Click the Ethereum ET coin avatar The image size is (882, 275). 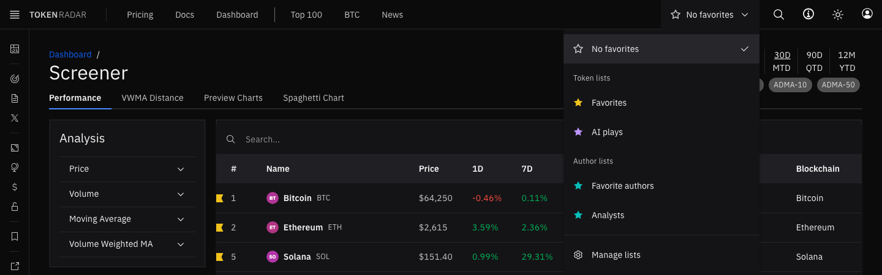click(x=273, y=227)
